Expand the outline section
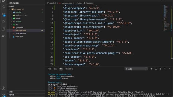Image resolution: width=173 pixels, height=97 pixels. [26, 92]
